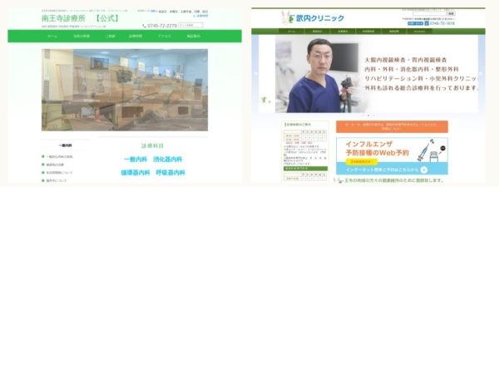Click the consultation hours table
499x374 pixels.
[305, 135]
